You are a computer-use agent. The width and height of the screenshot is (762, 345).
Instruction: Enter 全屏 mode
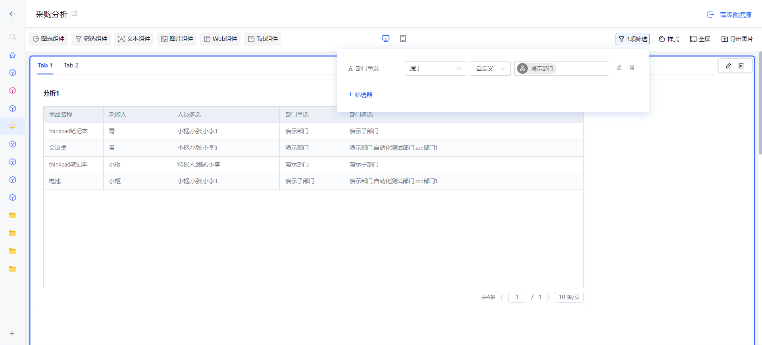point(700,39)
